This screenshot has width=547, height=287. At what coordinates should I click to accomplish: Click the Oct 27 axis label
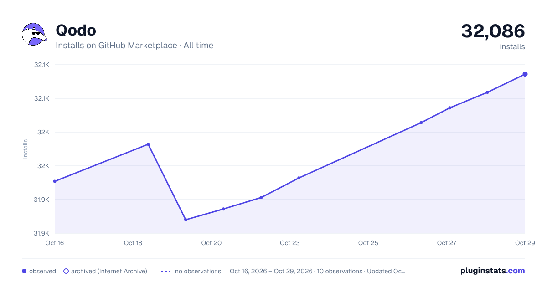pyautogui.click(x=447, y=243)
